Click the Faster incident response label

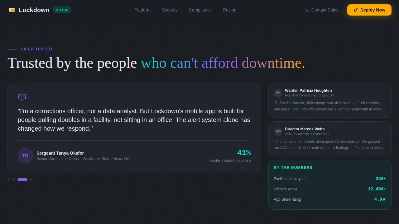coord(230,161)
